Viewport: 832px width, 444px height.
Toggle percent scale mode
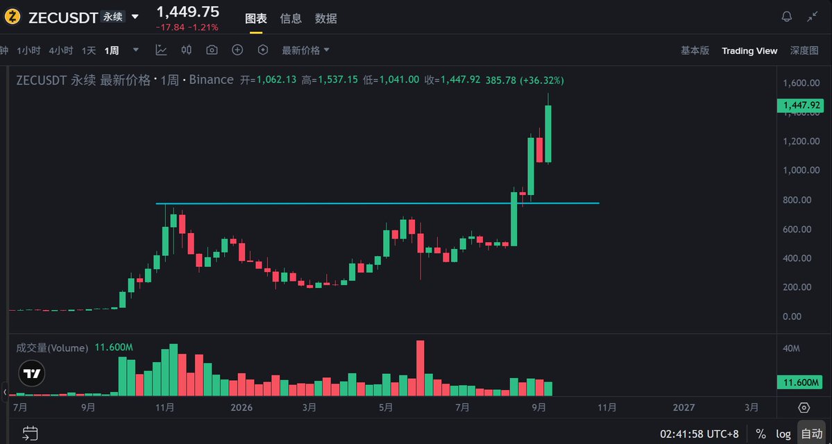pyautogui.click(x=761, y=434)
